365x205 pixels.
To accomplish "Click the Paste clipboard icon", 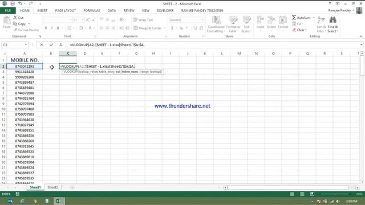I will point(7,20).
